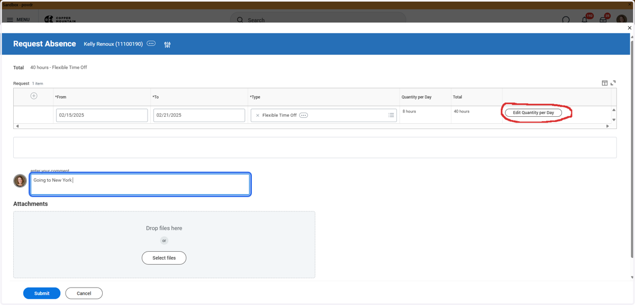The height and width of the screenshot is (305, 635).
Task: Click the Copper Mountain logo
Action: [60, 19]
